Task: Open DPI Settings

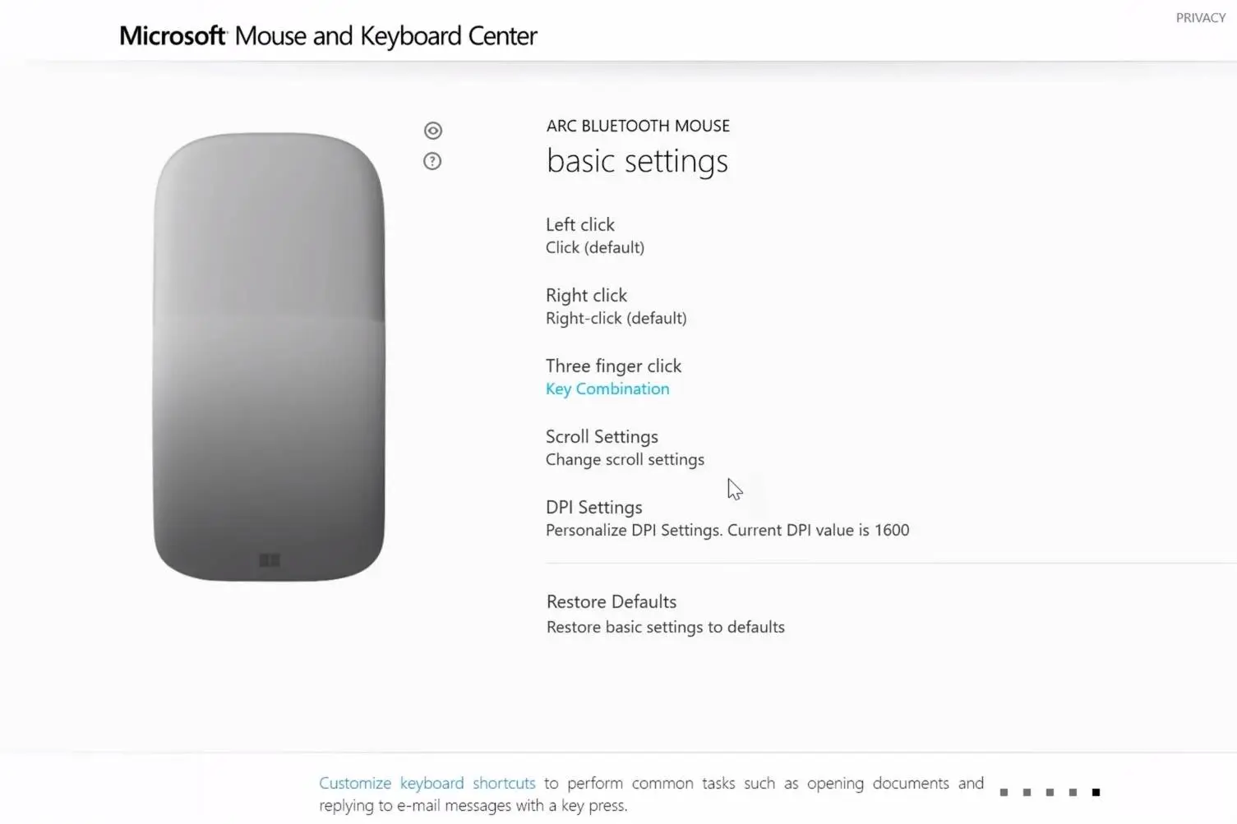Action: 727,518
